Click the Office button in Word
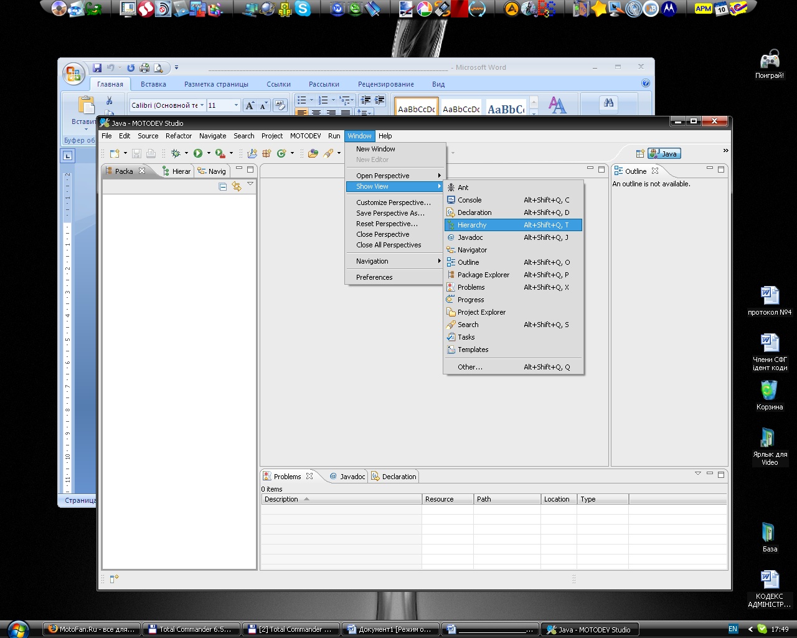The image size is (797, 638). 73,74
